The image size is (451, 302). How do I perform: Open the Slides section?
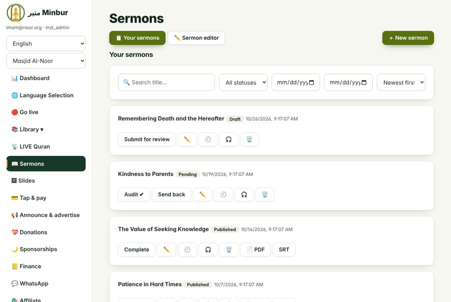tap(46, 180)
